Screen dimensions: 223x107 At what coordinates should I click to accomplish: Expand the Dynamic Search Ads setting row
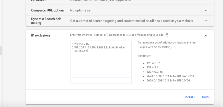pyautogui.click(x=206, y=21)
